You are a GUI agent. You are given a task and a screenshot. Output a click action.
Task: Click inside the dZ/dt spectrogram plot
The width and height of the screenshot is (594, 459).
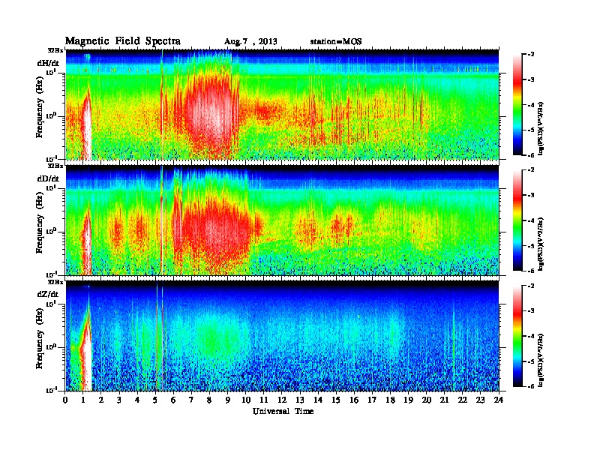coord(282,336)
